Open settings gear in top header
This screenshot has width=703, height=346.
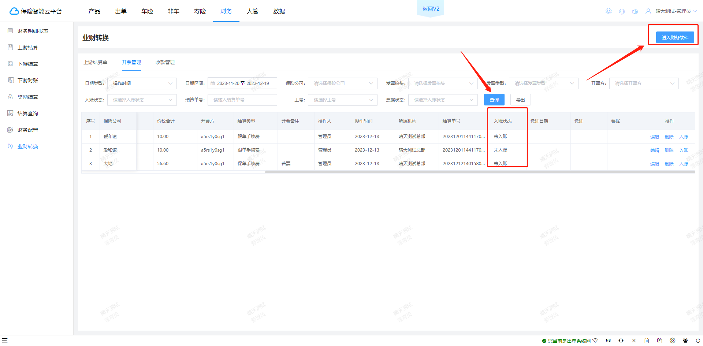pyautogui.click(x=609, y=11)
